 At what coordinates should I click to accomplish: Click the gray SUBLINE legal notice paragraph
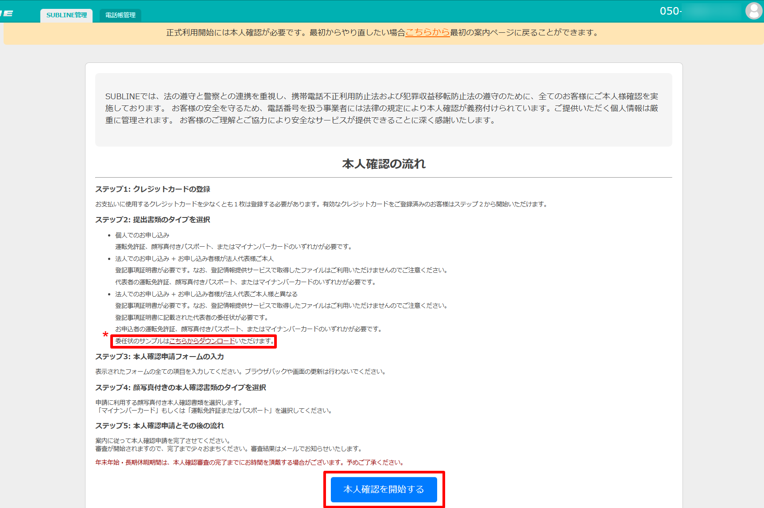click(x=382, y=109)
